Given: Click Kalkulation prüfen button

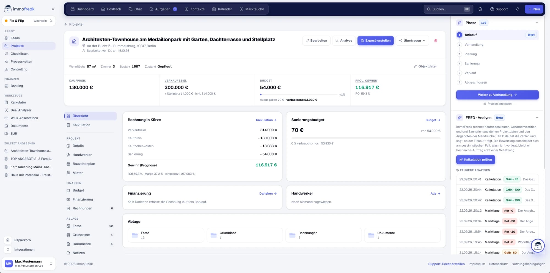Looking at the screenshot, I should [475, 160].
